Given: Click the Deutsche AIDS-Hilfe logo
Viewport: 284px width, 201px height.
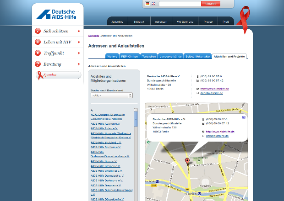Looking at the screenshot, I should click(x=56, y=14).
